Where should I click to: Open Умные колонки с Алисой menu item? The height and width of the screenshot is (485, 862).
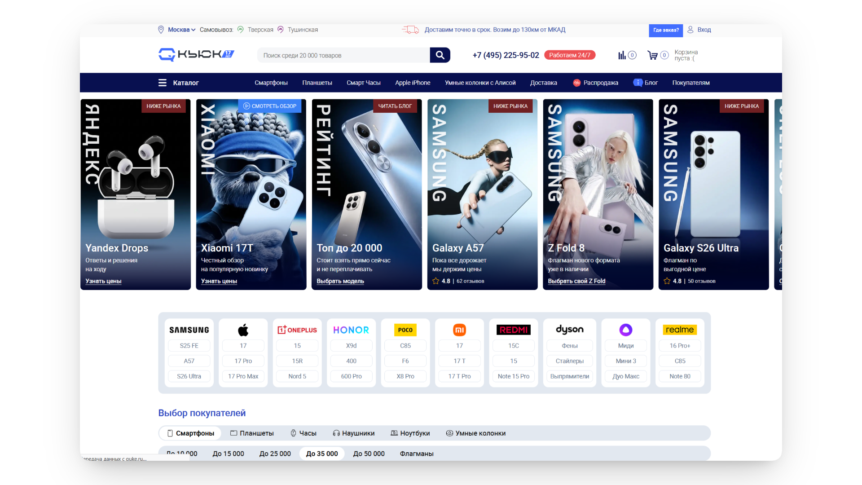click(480, 83)
